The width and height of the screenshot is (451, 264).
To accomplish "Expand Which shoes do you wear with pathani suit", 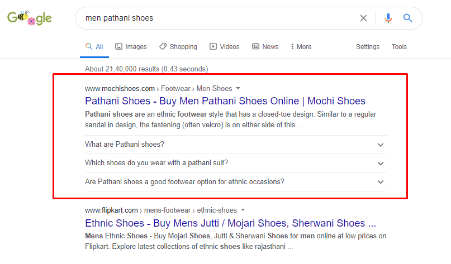I will (236, 163).
